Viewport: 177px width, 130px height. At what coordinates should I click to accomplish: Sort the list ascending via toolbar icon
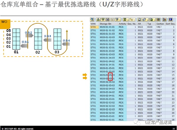pos(98,20)
